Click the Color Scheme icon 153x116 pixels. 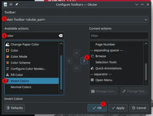pos(7,63)
